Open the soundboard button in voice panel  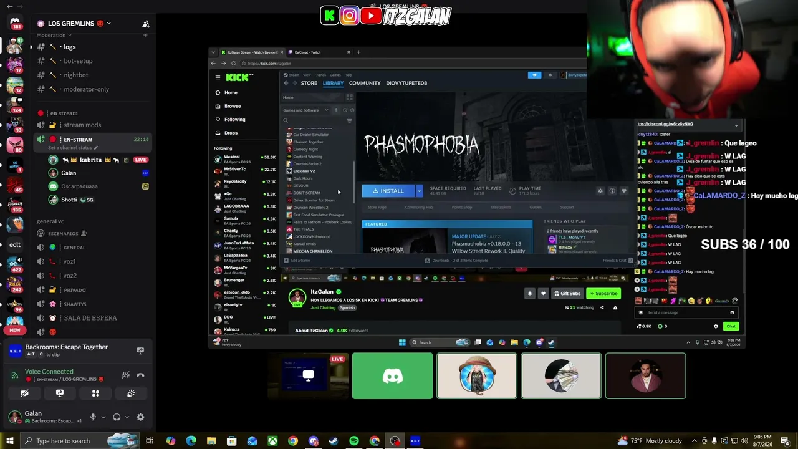pos(131,393)
